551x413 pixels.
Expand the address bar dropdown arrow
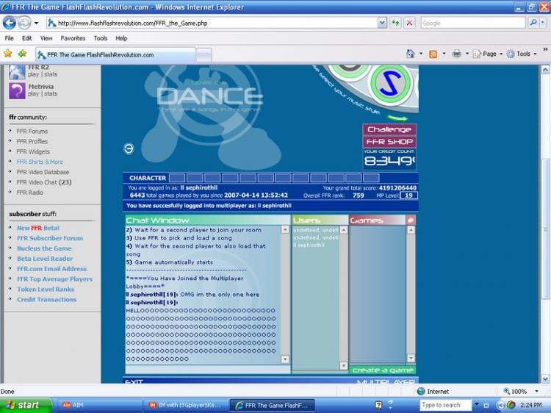382,23
